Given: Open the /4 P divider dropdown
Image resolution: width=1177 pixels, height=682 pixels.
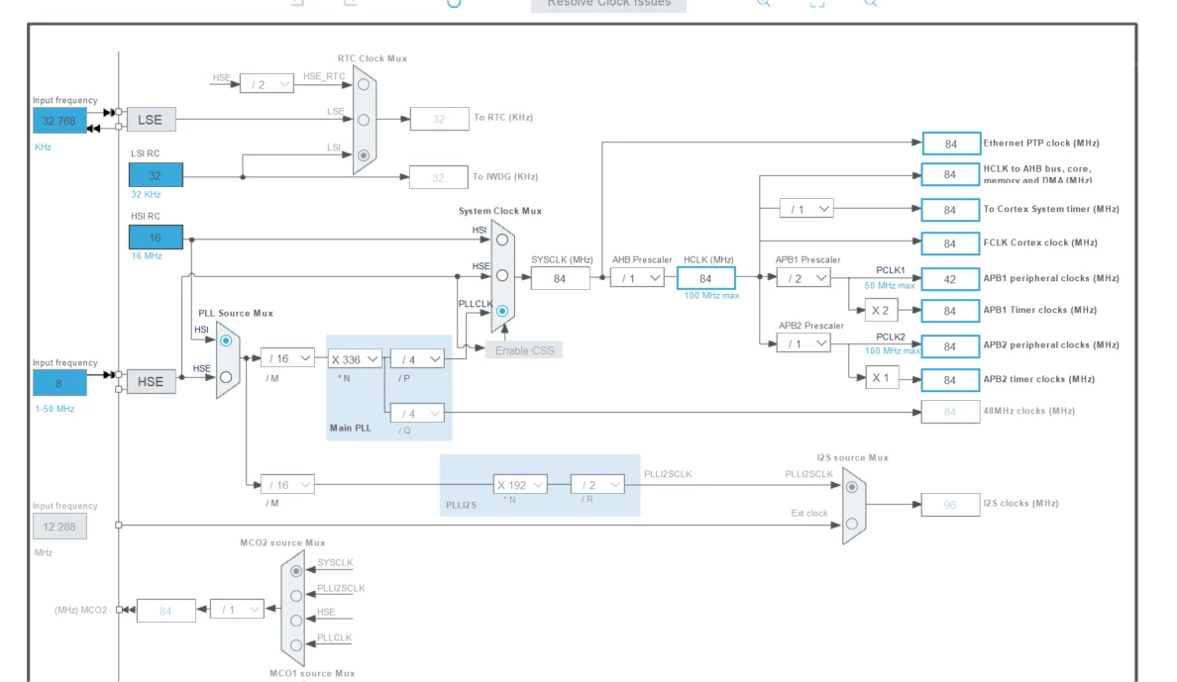Looking at the screenshot, I should [417, 359].
